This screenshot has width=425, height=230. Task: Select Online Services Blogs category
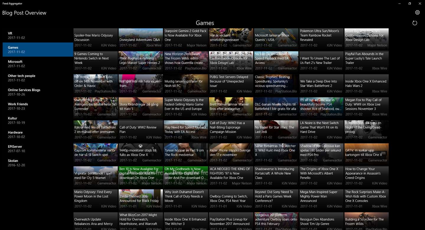click(38, 92)
